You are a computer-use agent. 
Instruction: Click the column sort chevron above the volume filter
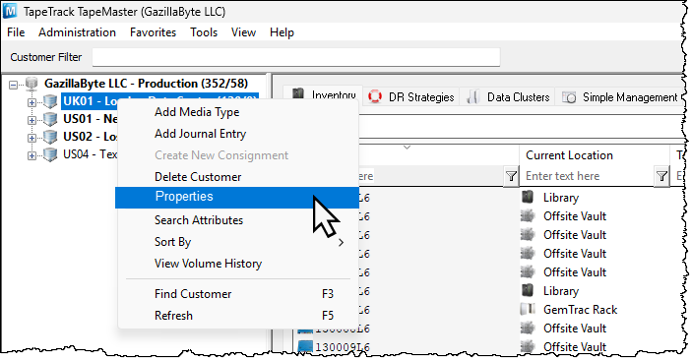point(408,148)
